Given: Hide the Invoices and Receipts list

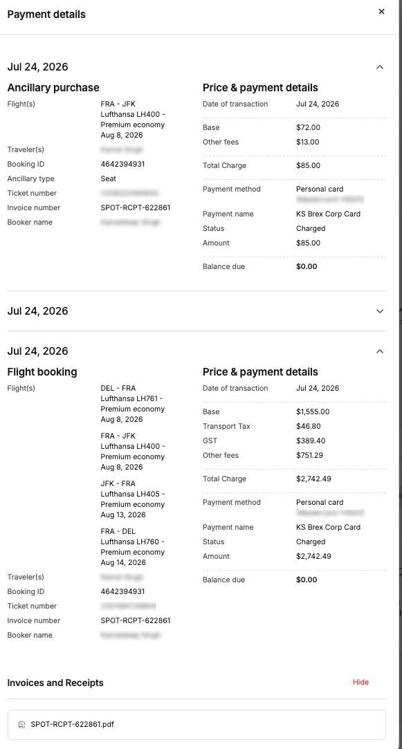Looking at the screenshot, I should click(360, 682).
